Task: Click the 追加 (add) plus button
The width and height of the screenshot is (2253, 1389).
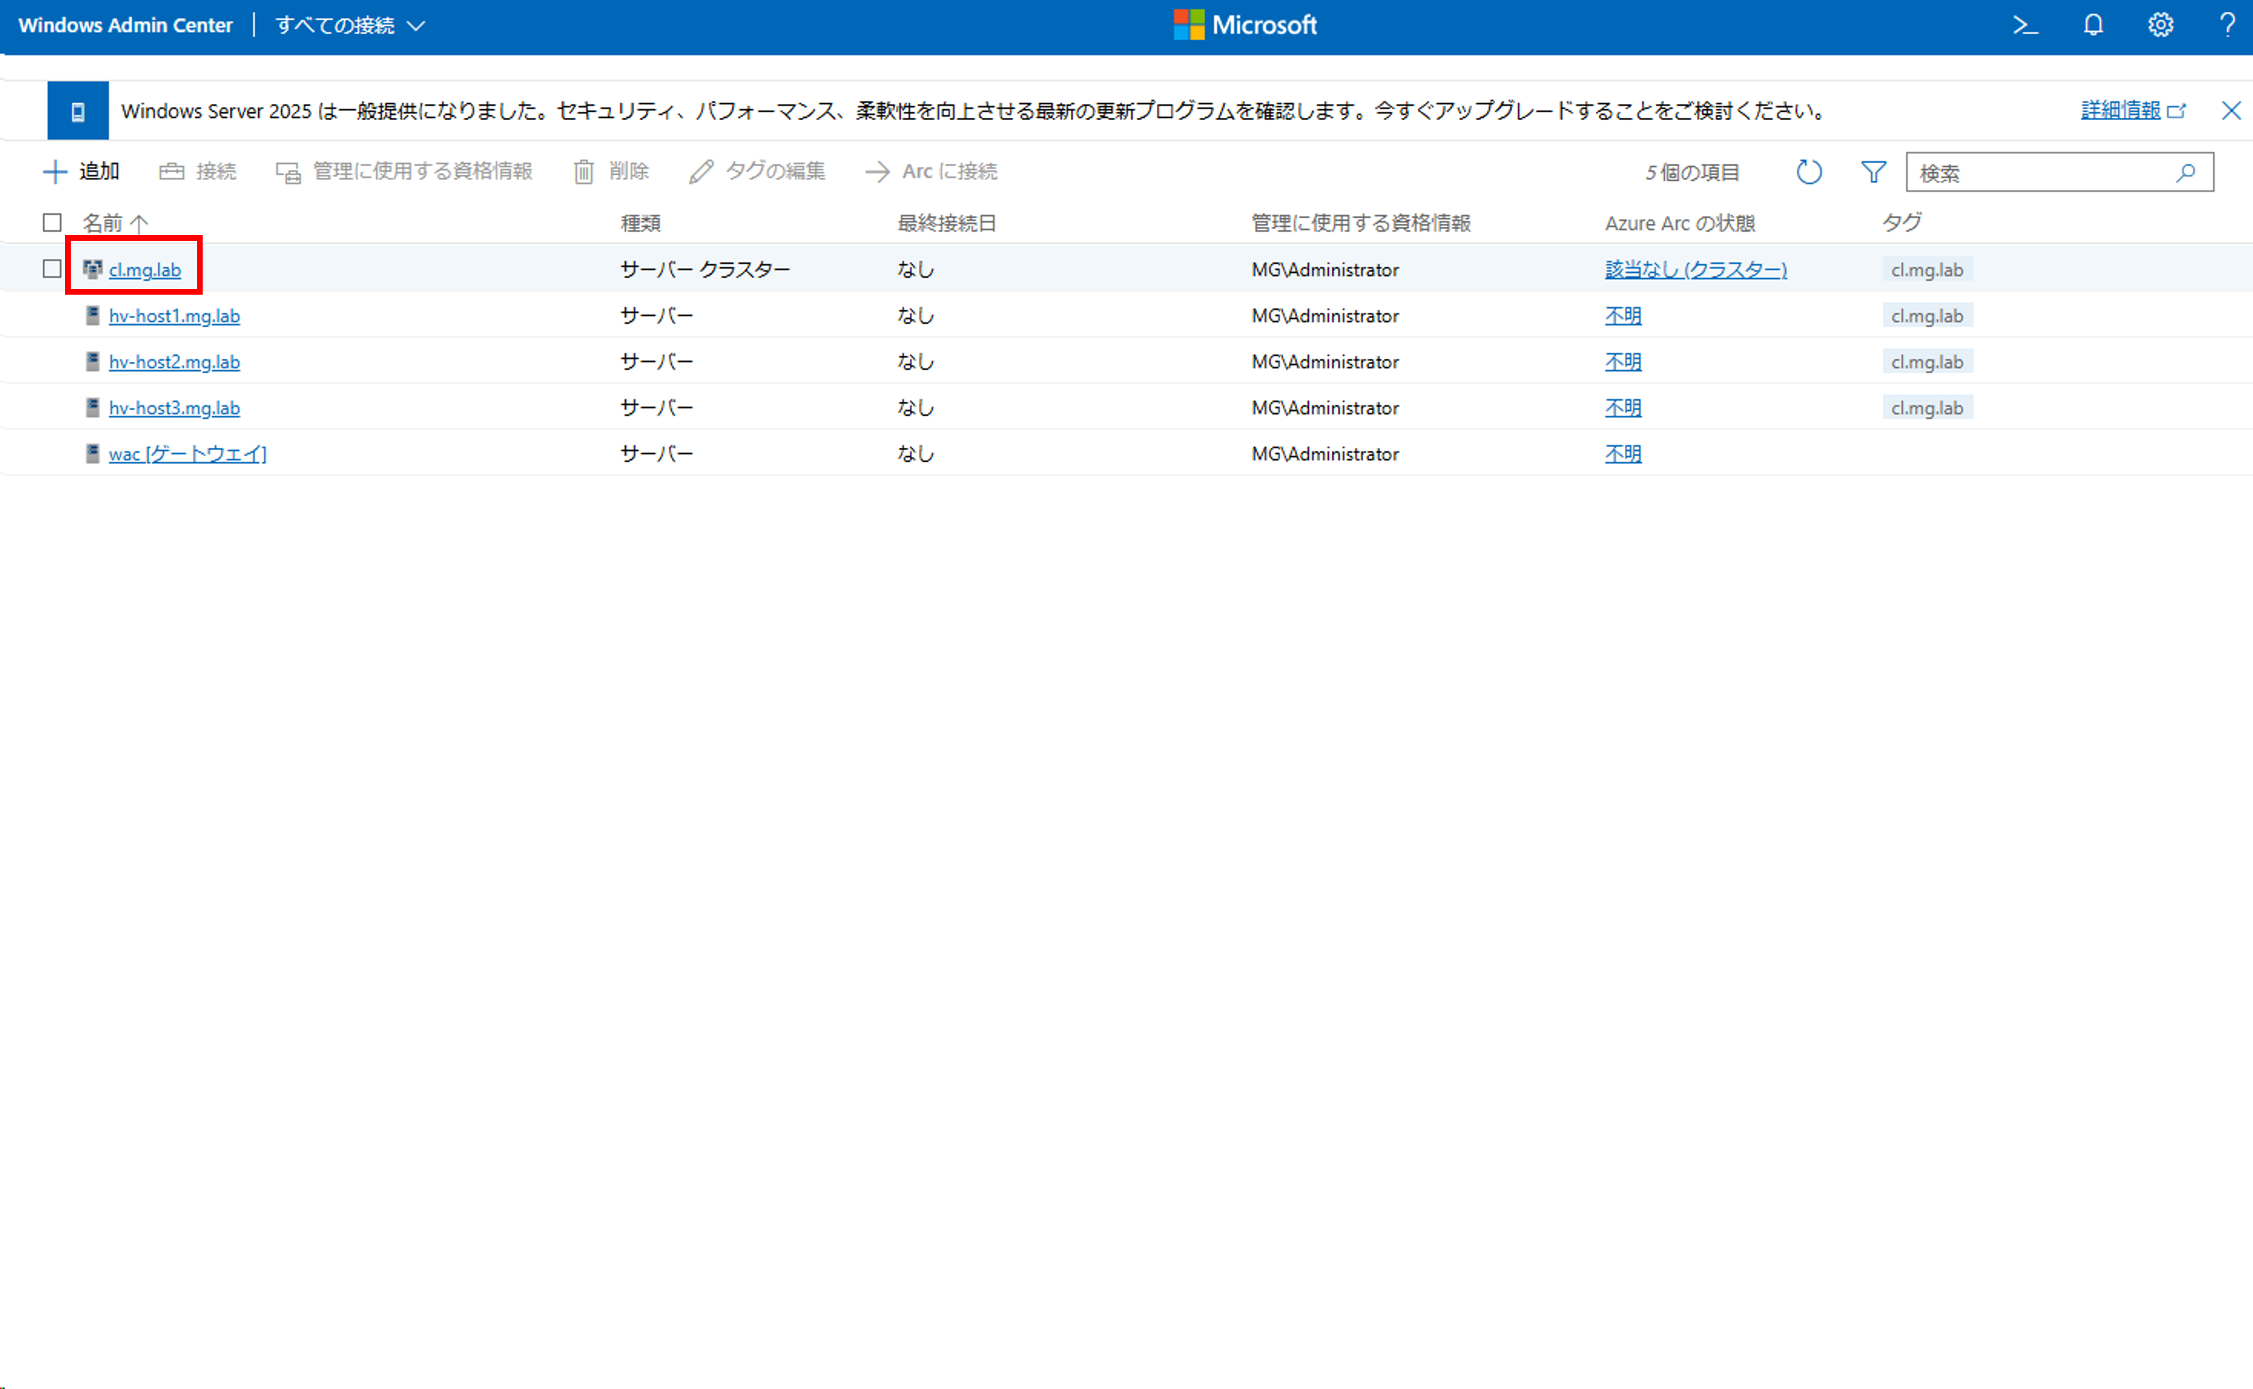Action: pos(82,172)
